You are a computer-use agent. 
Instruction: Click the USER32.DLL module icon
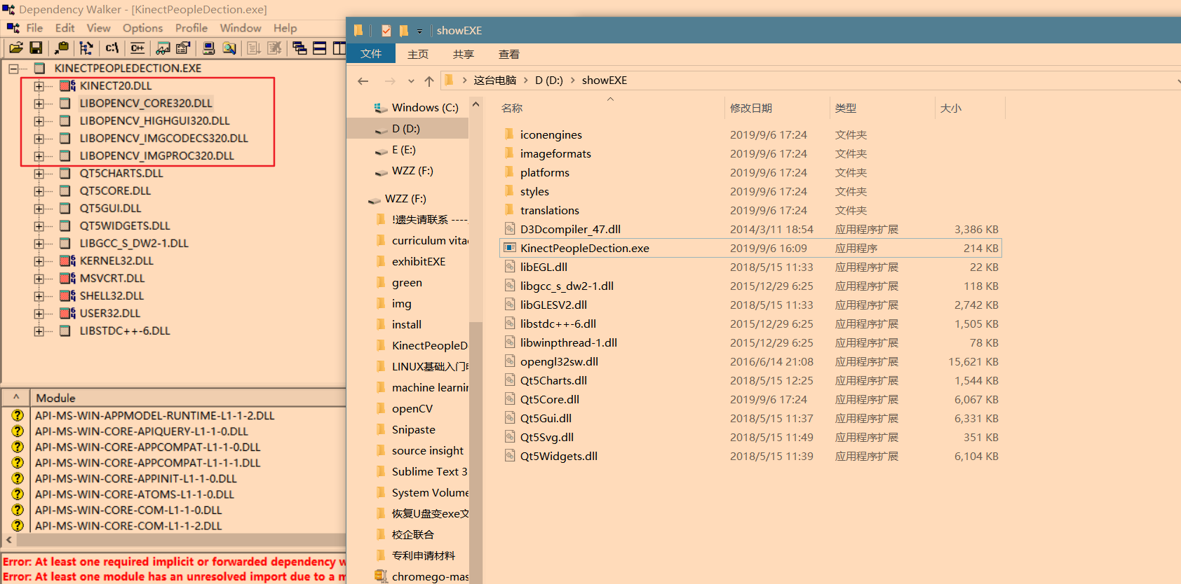click(67, 313)
